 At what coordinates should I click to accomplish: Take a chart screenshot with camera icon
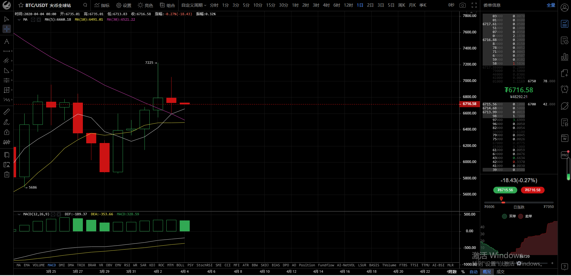(462, 5)
